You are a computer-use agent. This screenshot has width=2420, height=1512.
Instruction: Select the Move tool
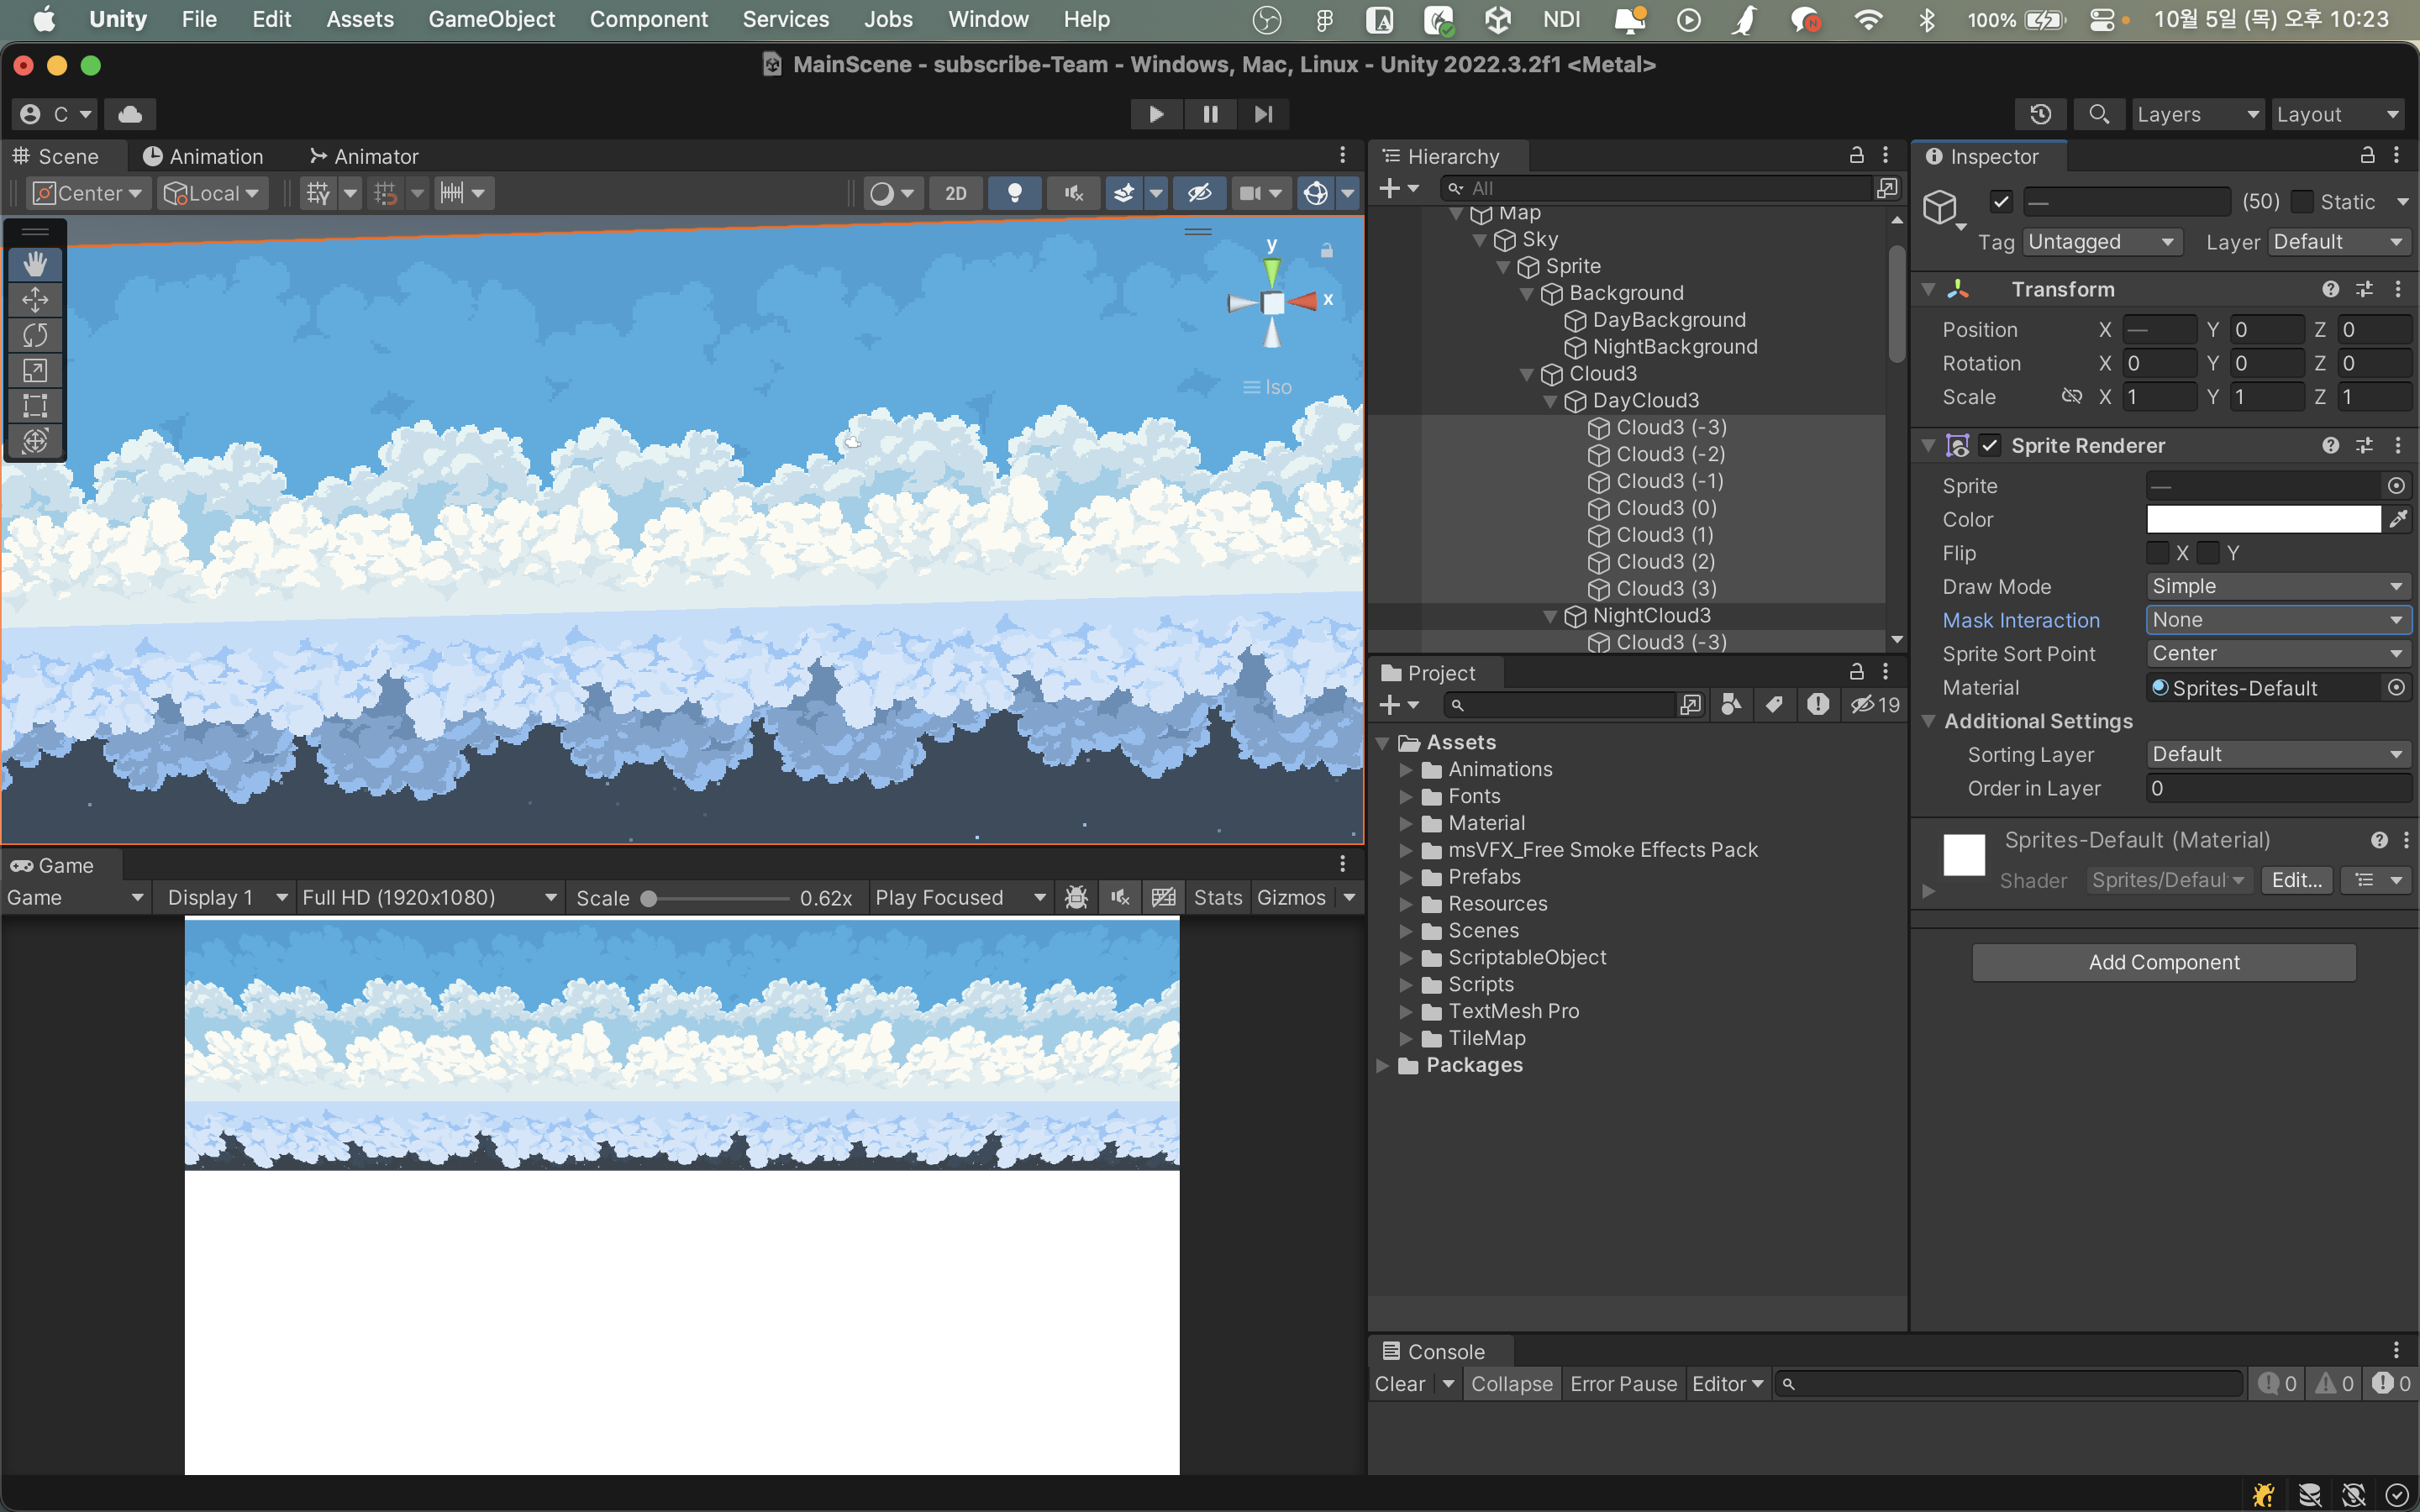pos(35,300)
